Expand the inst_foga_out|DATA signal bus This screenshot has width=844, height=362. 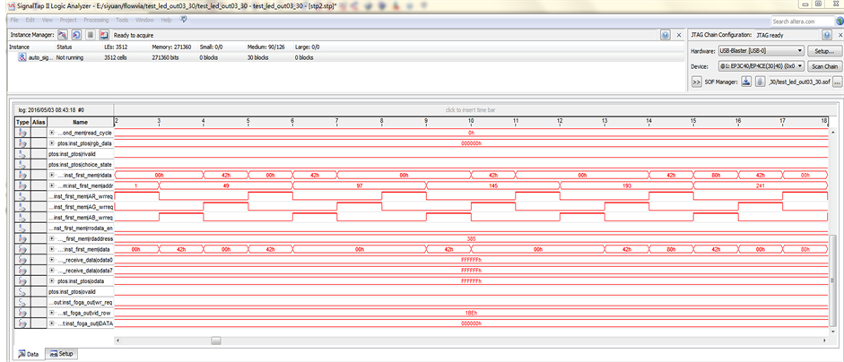51,323
